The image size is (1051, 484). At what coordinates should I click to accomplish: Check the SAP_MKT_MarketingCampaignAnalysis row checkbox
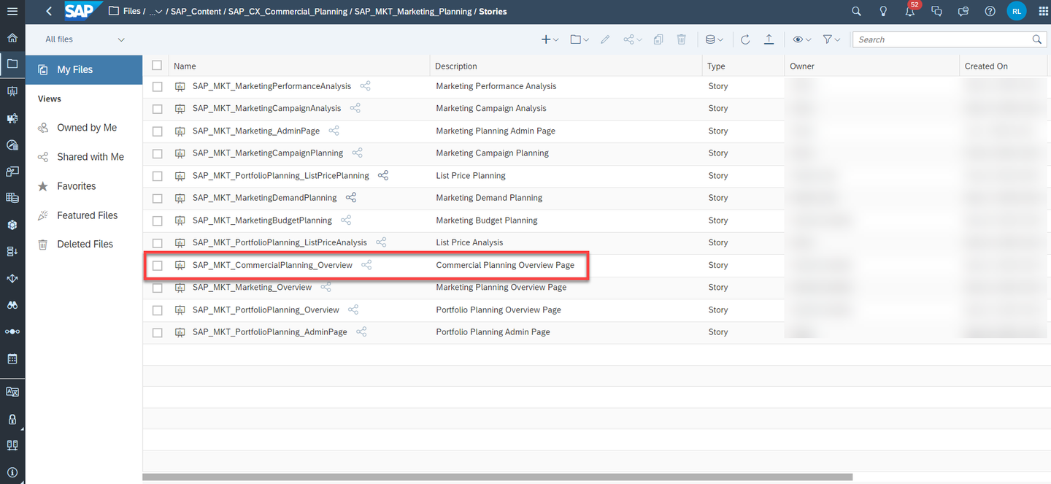tap(157, 109)
